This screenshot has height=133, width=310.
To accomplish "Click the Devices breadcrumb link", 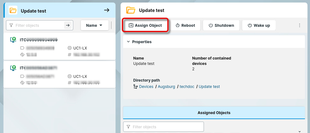I will click(146, 87).
